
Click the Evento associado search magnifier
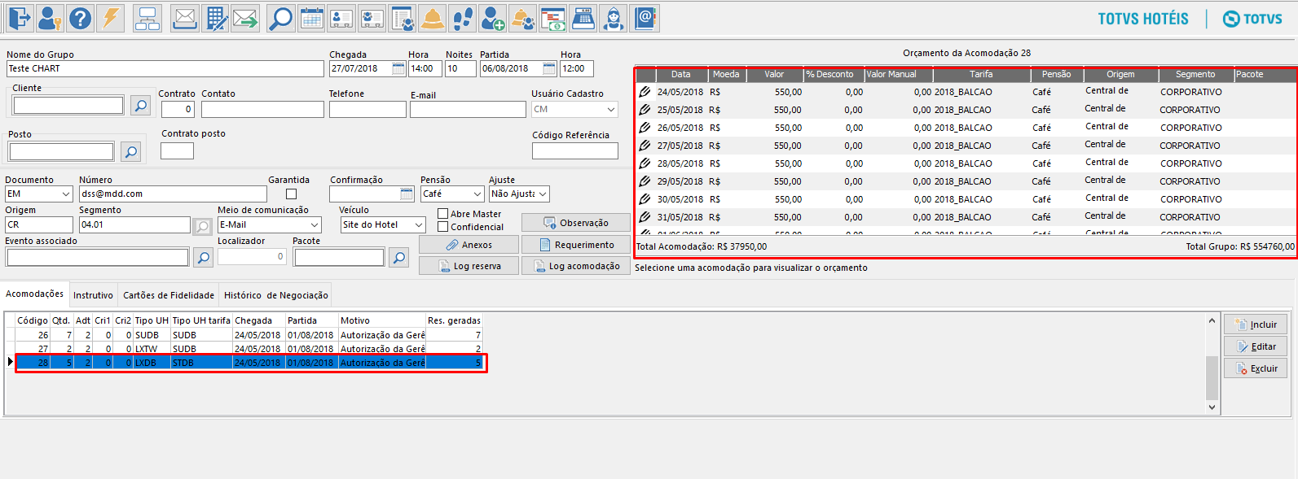pos(203,258)
